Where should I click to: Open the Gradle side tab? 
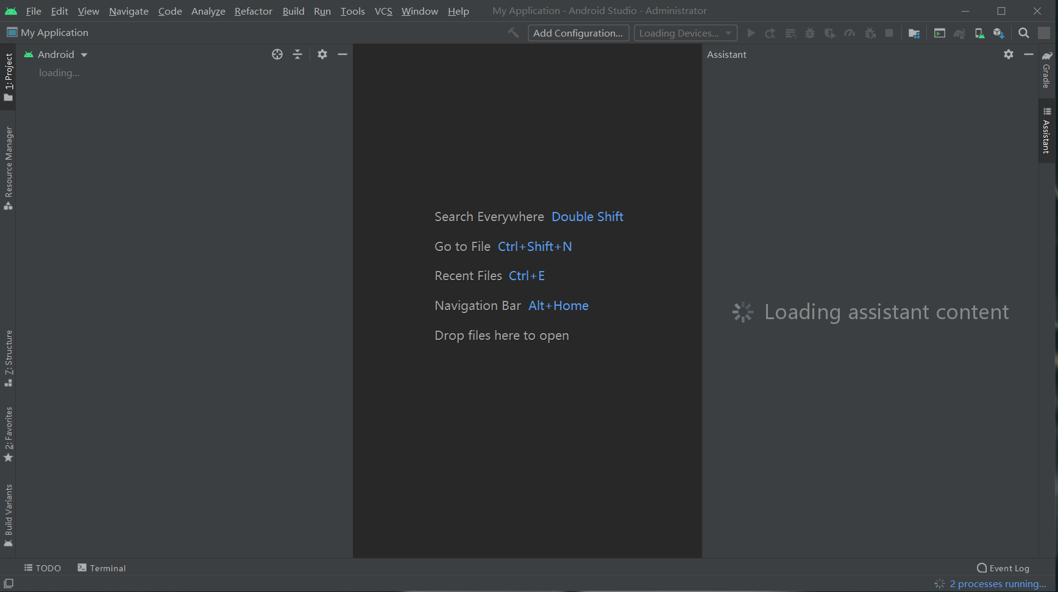pyautogui.click(x=1046, y=70)
